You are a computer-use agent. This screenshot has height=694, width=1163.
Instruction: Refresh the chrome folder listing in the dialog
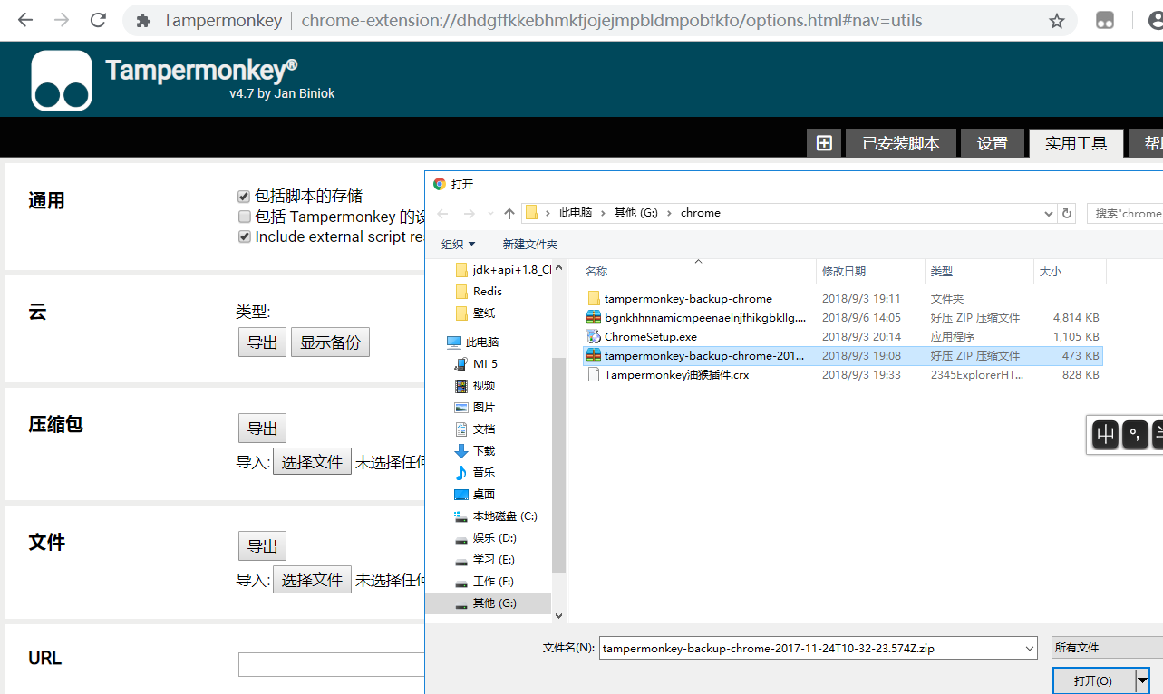[x=1067, y=214]
